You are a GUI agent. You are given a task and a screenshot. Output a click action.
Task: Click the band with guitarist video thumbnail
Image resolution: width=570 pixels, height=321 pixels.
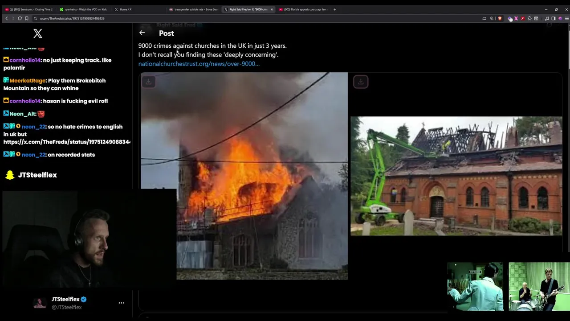539,286
